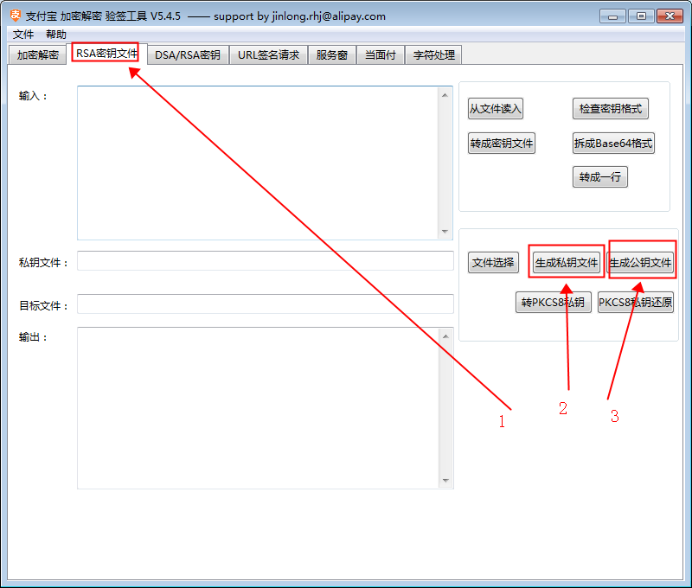The height and width of the screenshot is (588, 692).
Task: Close the Alipay tool window
Action: [x=670, y=16]
